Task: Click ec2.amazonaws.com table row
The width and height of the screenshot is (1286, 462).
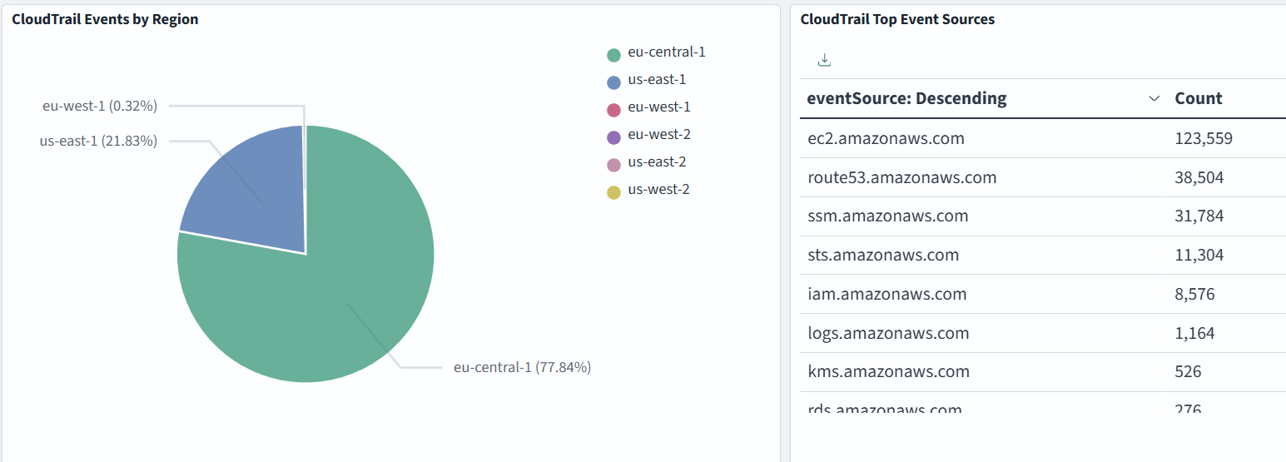Action: click(x=886, y=139)
